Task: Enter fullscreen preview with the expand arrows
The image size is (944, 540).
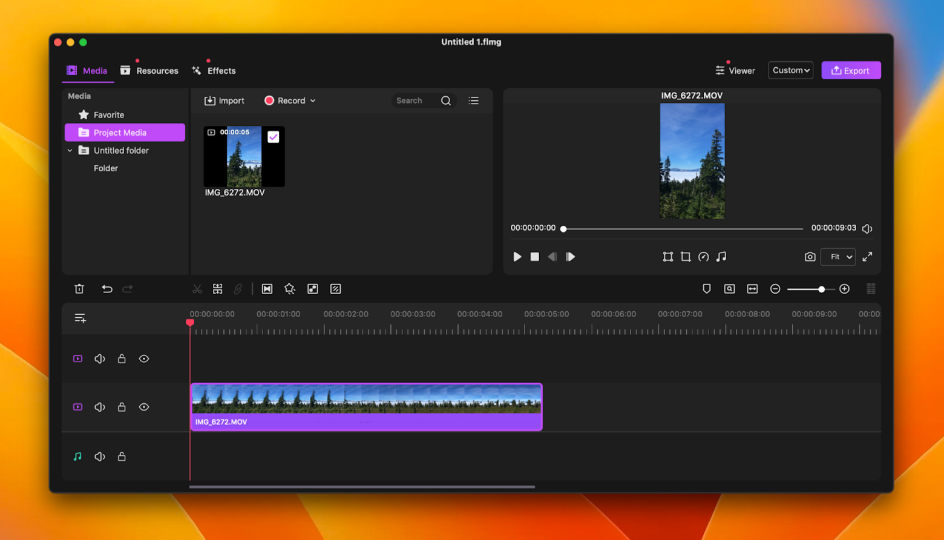Action: (867, 257)
